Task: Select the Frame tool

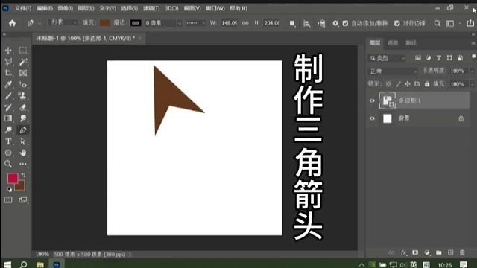Action: (x=23, y=73)
